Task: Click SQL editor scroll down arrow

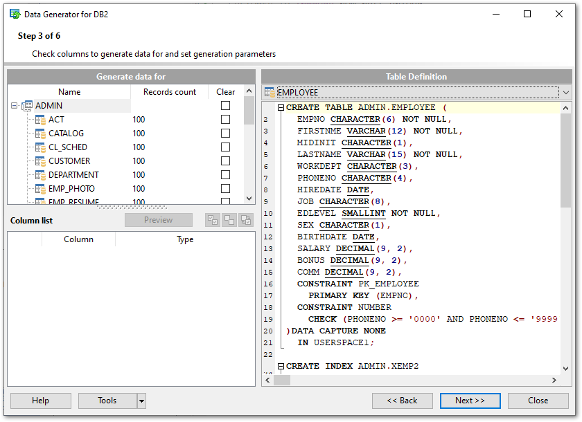Action: tap(565, 369)
